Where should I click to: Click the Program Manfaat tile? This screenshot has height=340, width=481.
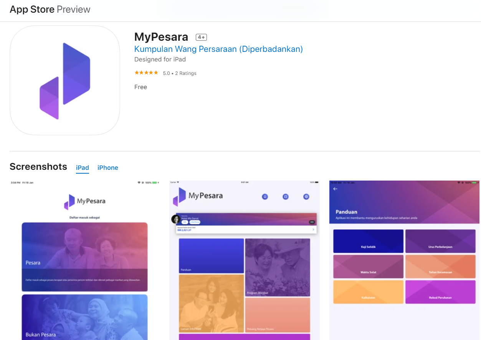tap(278, 267)
